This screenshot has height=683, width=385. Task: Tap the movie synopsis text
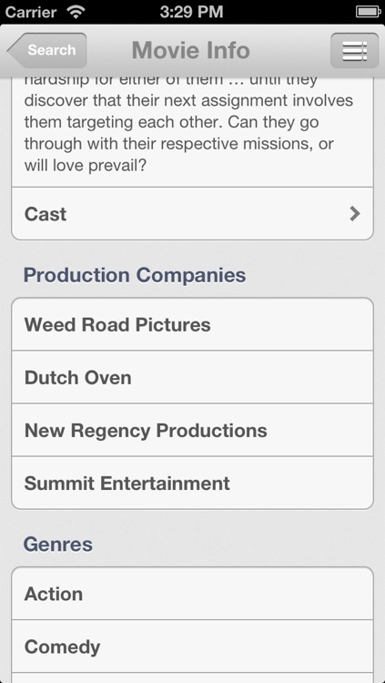click(x=188, y=125)
